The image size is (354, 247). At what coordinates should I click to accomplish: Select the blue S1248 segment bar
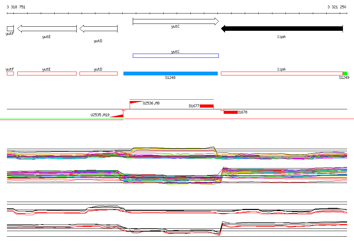click(x=170, y=73)
